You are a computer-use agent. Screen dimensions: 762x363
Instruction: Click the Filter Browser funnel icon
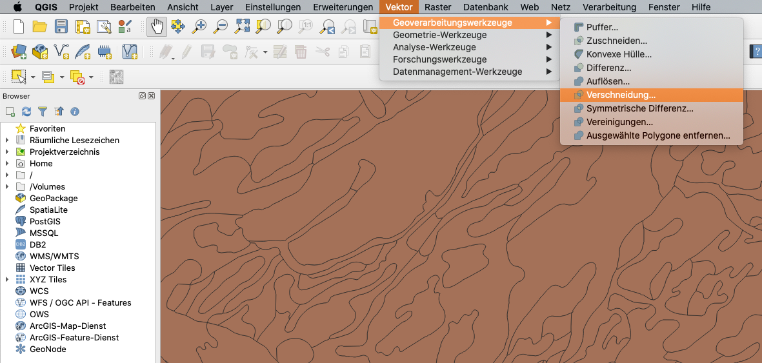pyautogui.click(x=43, y=112)
